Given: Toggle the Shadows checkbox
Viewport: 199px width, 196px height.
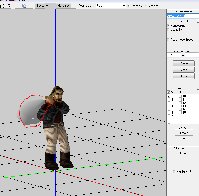Looking at the screenshot, I should pos(128,6).
